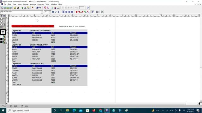
Task: Select the red header label in the report
Action: point(33,26)
